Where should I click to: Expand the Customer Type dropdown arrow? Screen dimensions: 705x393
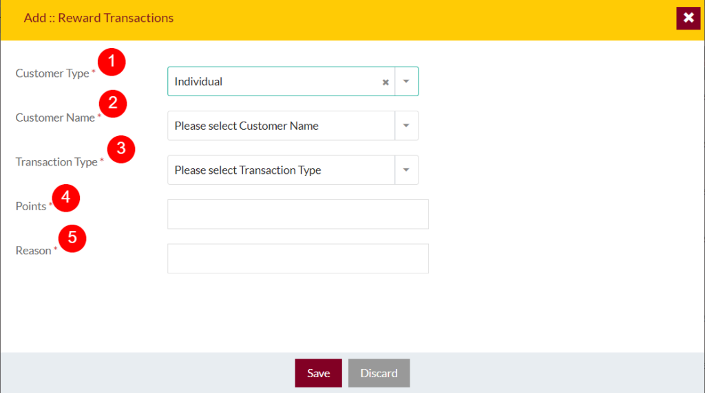click(406, 81)
